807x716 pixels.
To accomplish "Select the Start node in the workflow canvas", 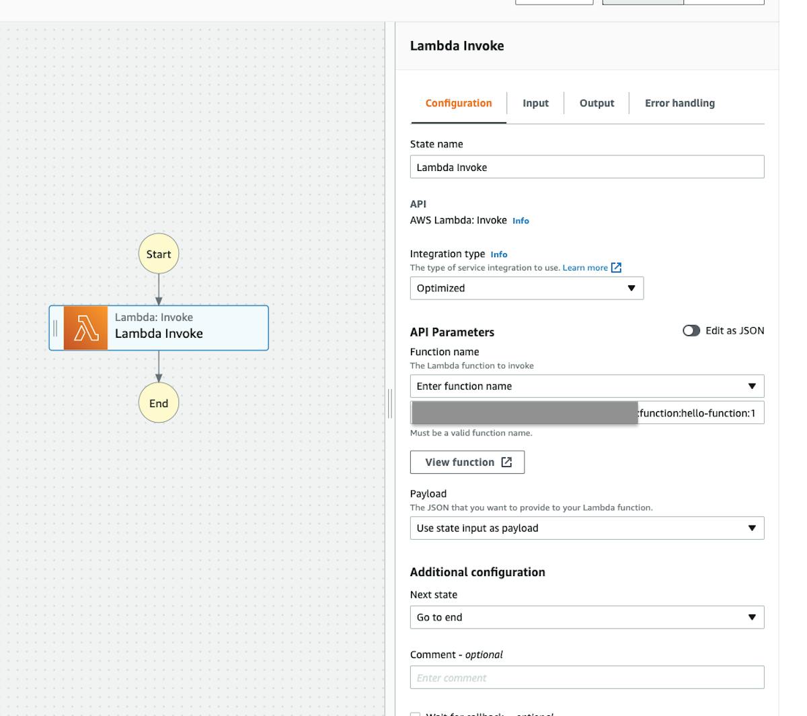I will [159, 254].
